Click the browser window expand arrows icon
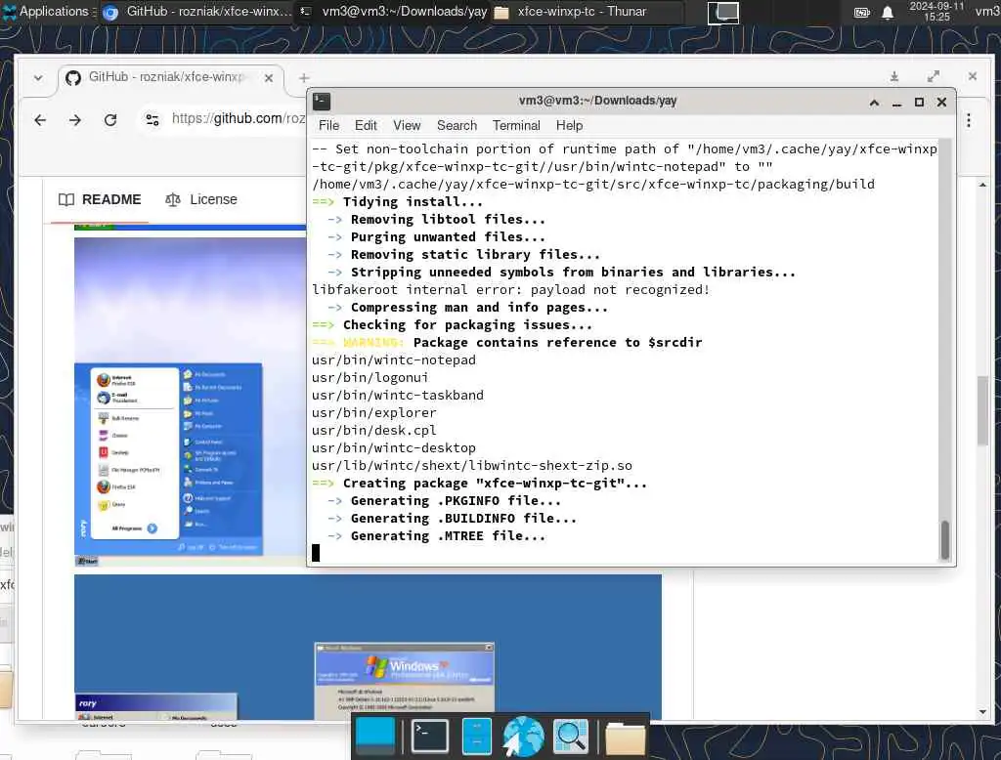 point(934,76)
